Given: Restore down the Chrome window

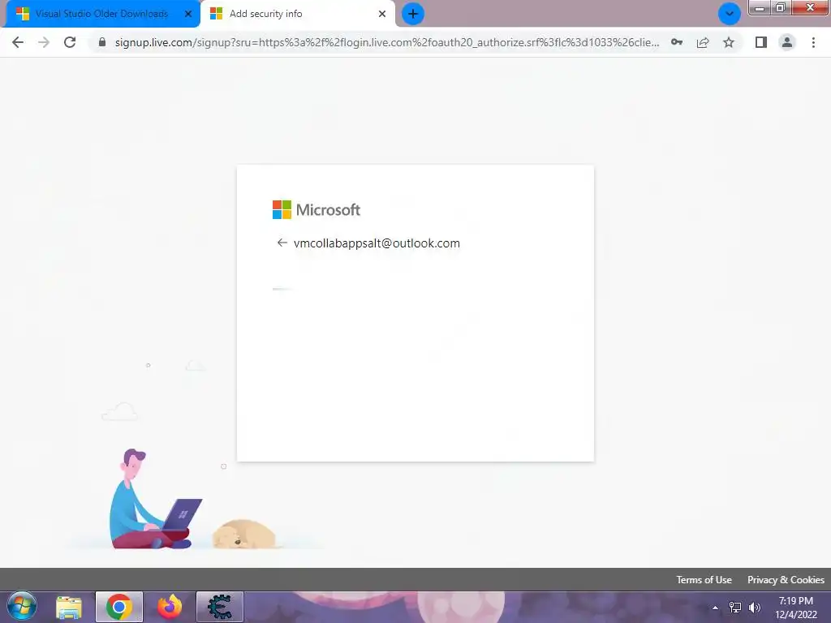Looking at the screenshot, I should tap(781, 8).
